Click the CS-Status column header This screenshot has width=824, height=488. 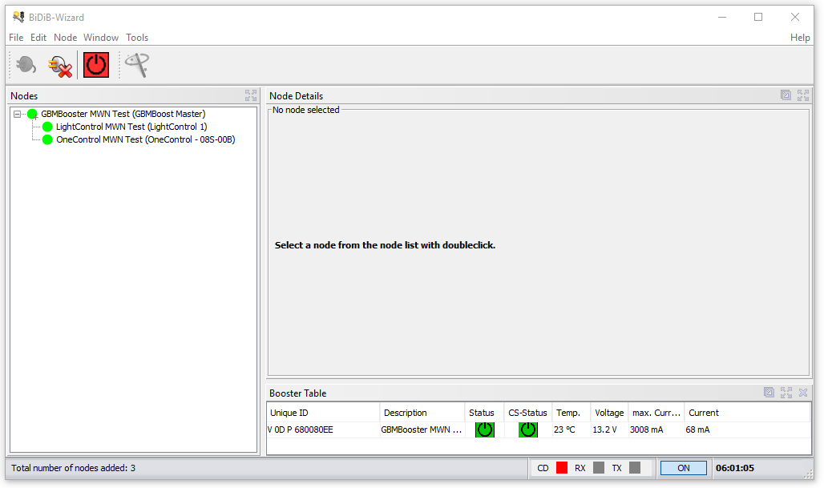click(x=527, y=413)
